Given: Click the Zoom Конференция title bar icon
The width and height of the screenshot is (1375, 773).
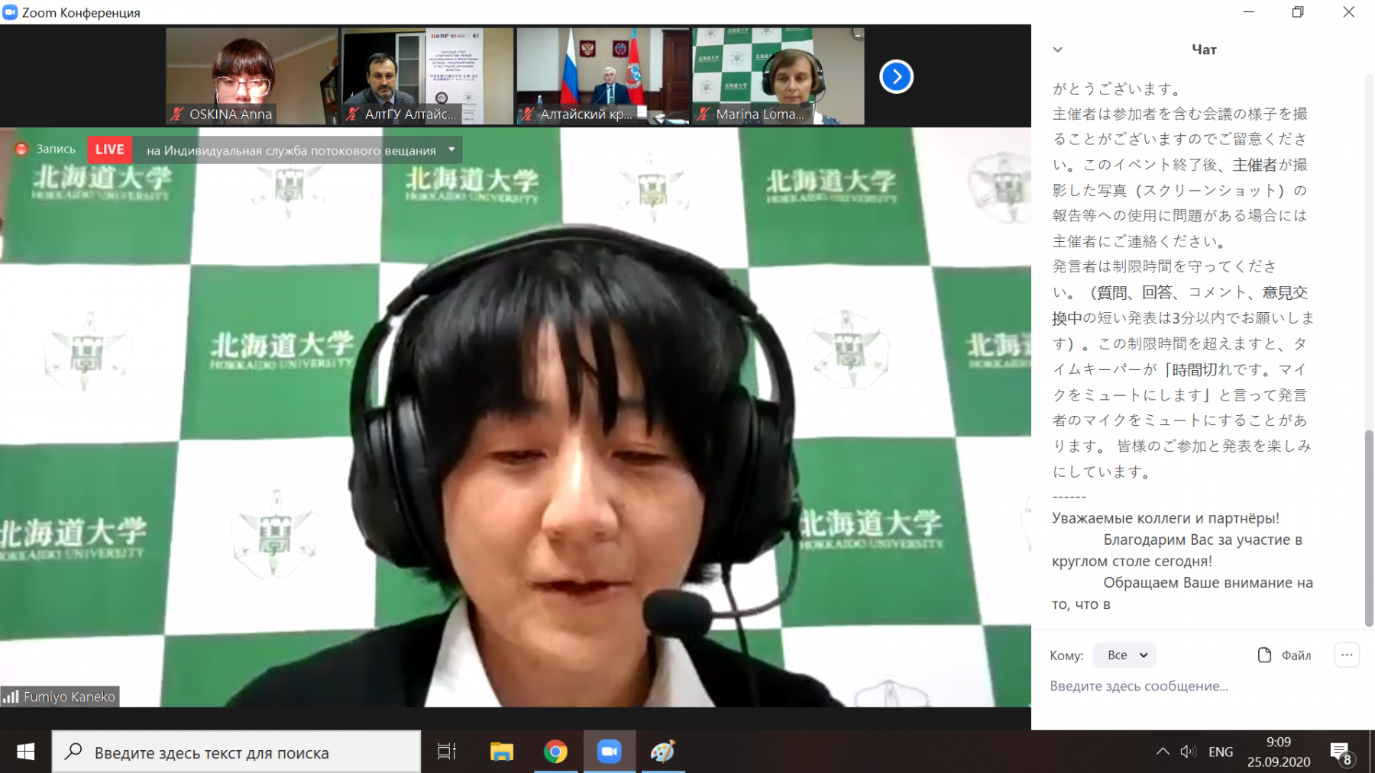Looking at the screenshot, I should point(10,12).
